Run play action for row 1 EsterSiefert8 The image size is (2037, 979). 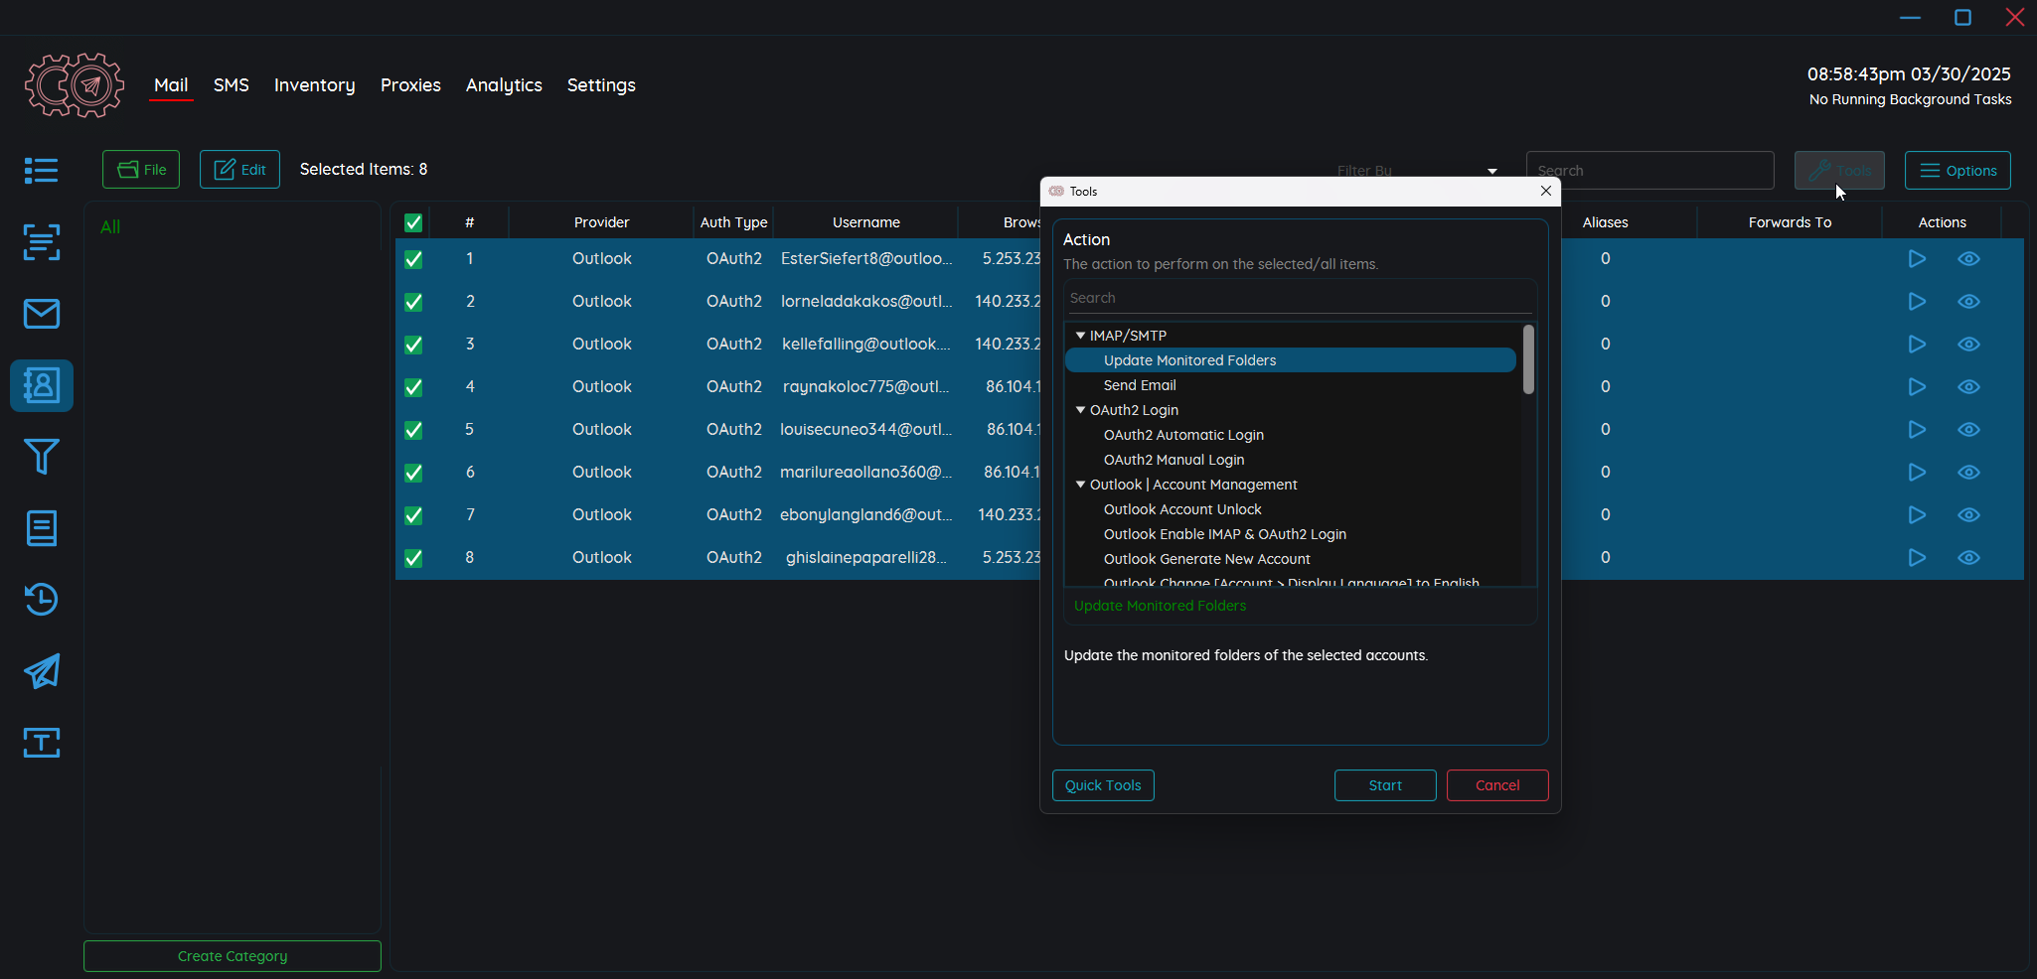coord(1917,259)
